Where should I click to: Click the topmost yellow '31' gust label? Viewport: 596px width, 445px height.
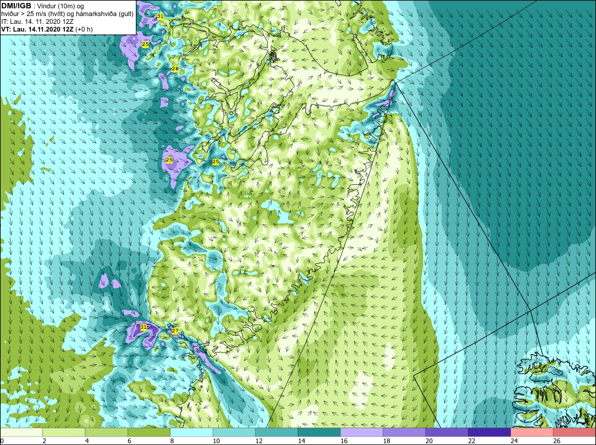tap(160, 16)
